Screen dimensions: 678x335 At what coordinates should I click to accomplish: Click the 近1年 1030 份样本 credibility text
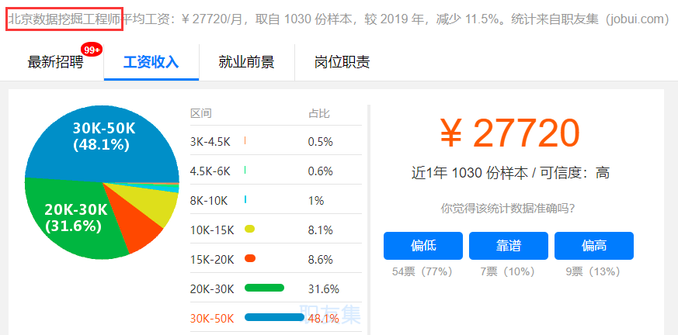(511, 173)
